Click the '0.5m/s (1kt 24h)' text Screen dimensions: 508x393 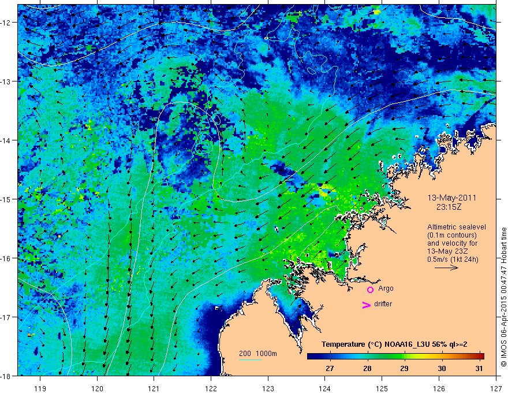453,259
